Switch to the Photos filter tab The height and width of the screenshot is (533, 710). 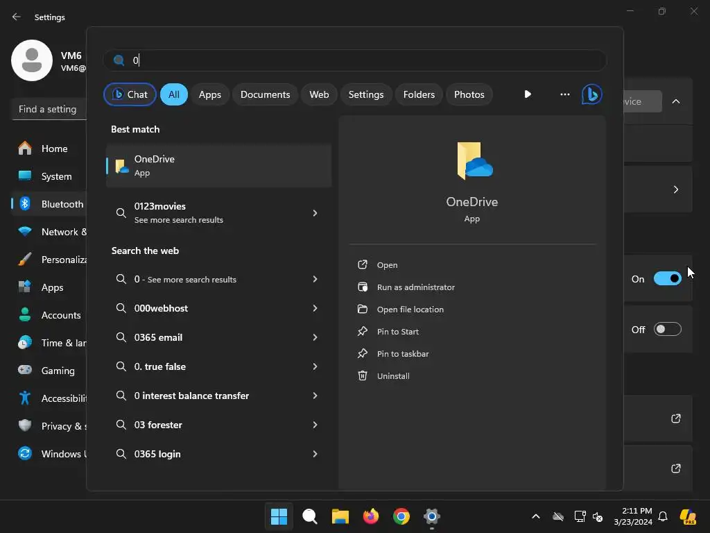(469, 94)
